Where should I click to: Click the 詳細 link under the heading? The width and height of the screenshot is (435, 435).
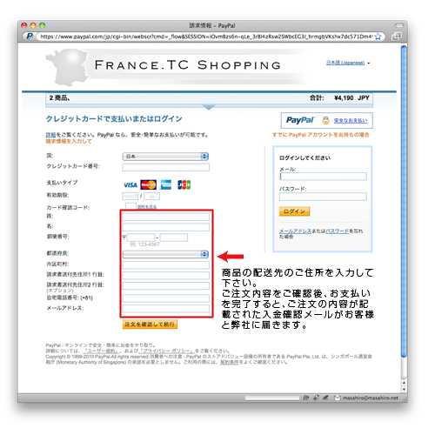point(50,135)
